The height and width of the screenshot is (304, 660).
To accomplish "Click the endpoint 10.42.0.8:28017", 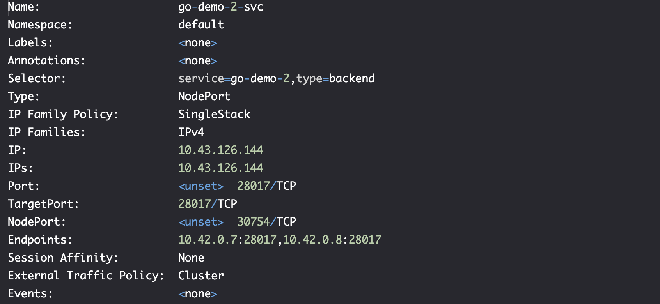I will pos(332,240).
